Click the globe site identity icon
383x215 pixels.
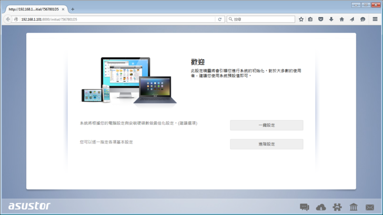click(x=16, y=19)
